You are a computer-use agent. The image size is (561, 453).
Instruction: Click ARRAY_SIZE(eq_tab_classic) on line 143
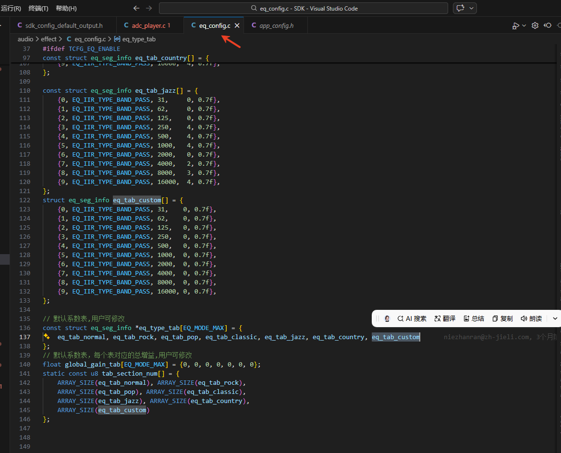(194, 392)
